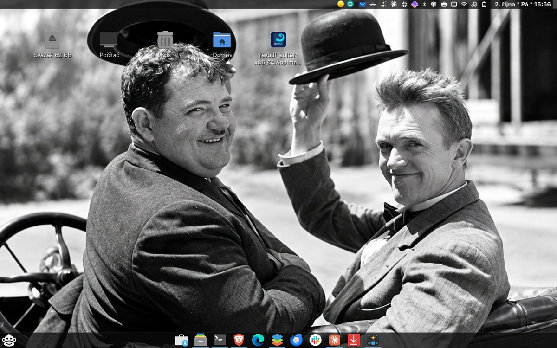Select the Svazek 62 GB desktop drive
The image size is (557, 348).
pyautogui.click(x=52, y=45)
